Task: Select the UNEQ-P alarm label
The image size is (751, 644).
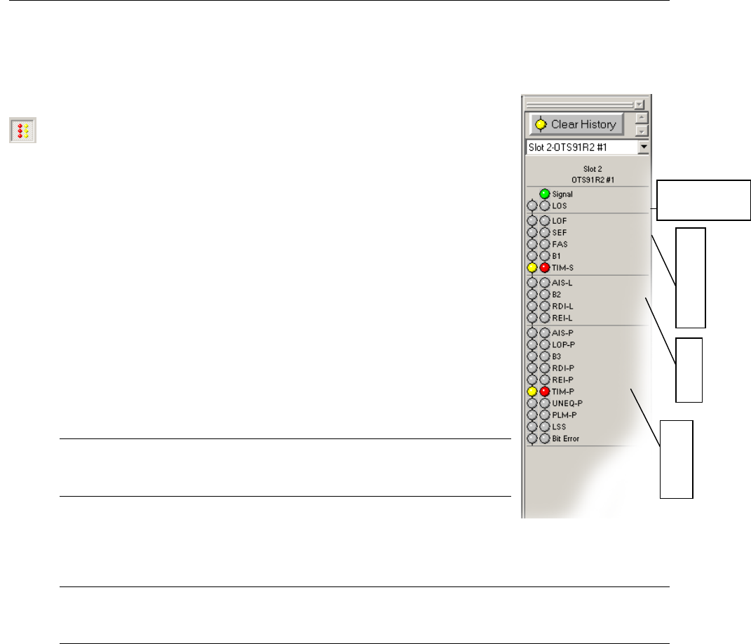Action: click(x=567, y=403)
